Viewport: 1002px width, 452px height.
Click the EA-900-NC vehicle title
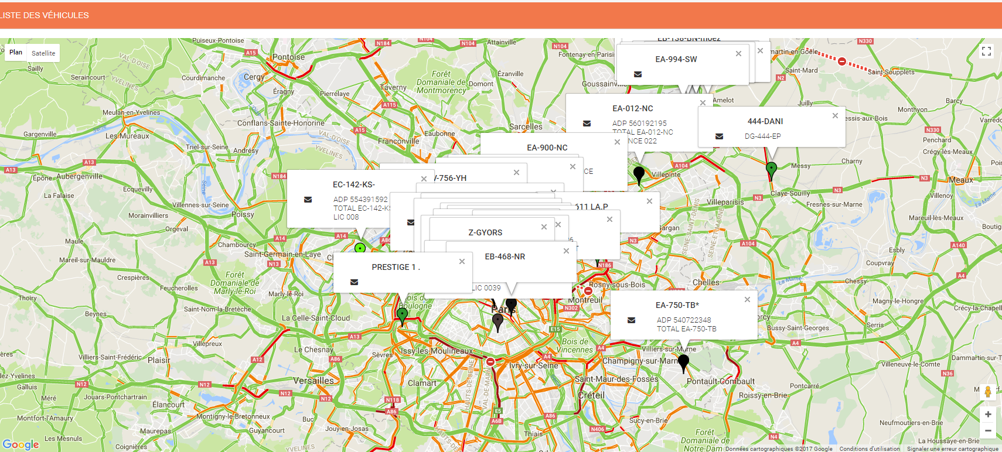[x=547, y=148]
